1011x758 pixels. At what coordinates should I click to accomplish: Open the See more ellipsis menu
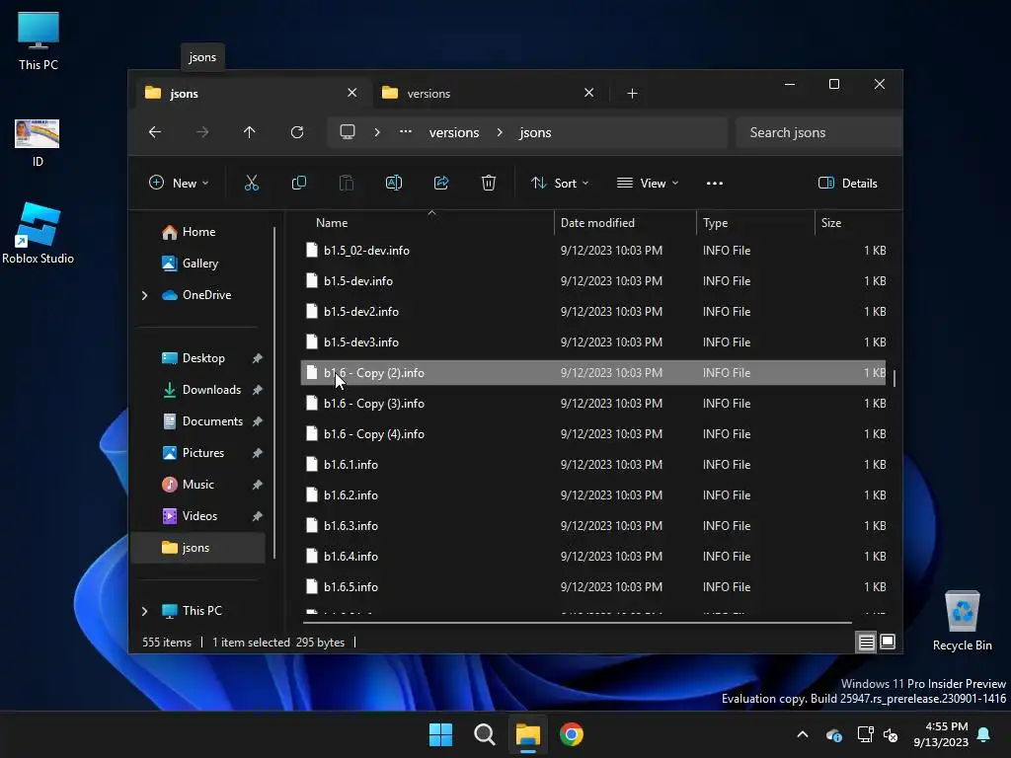(x=715, y=184)
